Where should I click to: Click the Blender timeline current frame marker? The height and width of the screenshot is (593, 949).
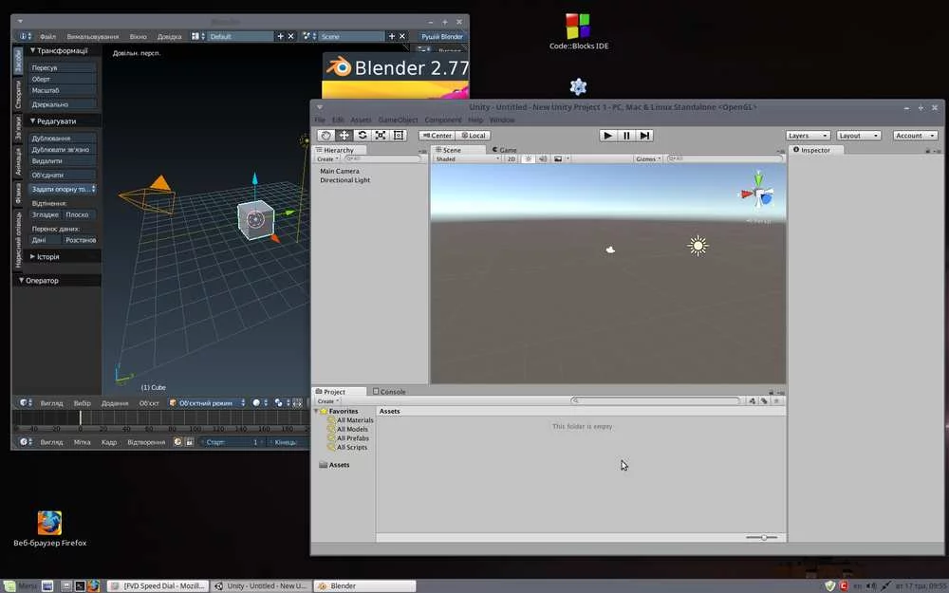pyautogui.click(x=80, y=418)
